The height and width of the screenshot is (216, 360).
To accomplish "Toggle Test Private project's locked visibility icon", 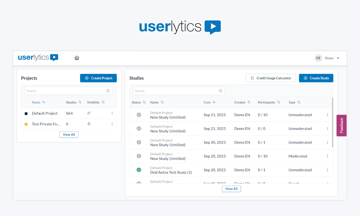I will (89, 124).
